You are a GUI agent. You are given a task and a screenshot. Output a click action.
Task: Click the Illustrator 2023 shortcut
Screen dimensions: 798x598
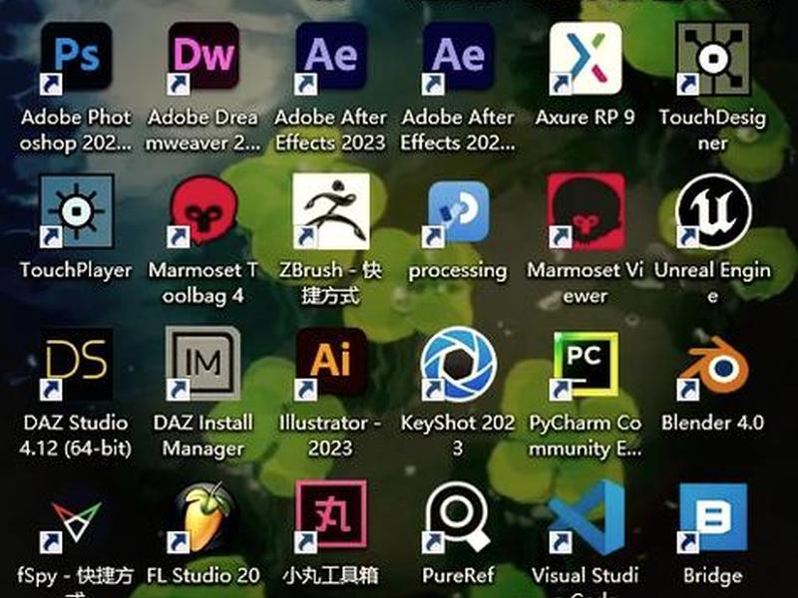[x=331, y=363]
